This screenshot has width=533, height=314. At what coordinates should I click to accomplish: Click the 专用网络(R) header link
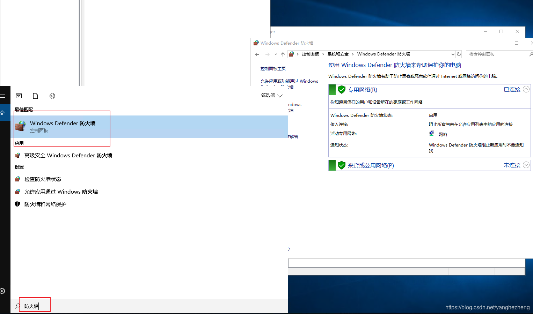[363, 90]
